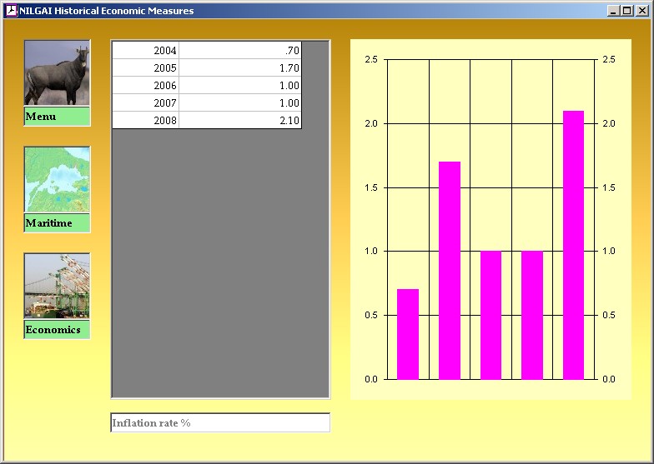Open the green Maritime label
Viewport: 654px width, 464px height.
57,223
